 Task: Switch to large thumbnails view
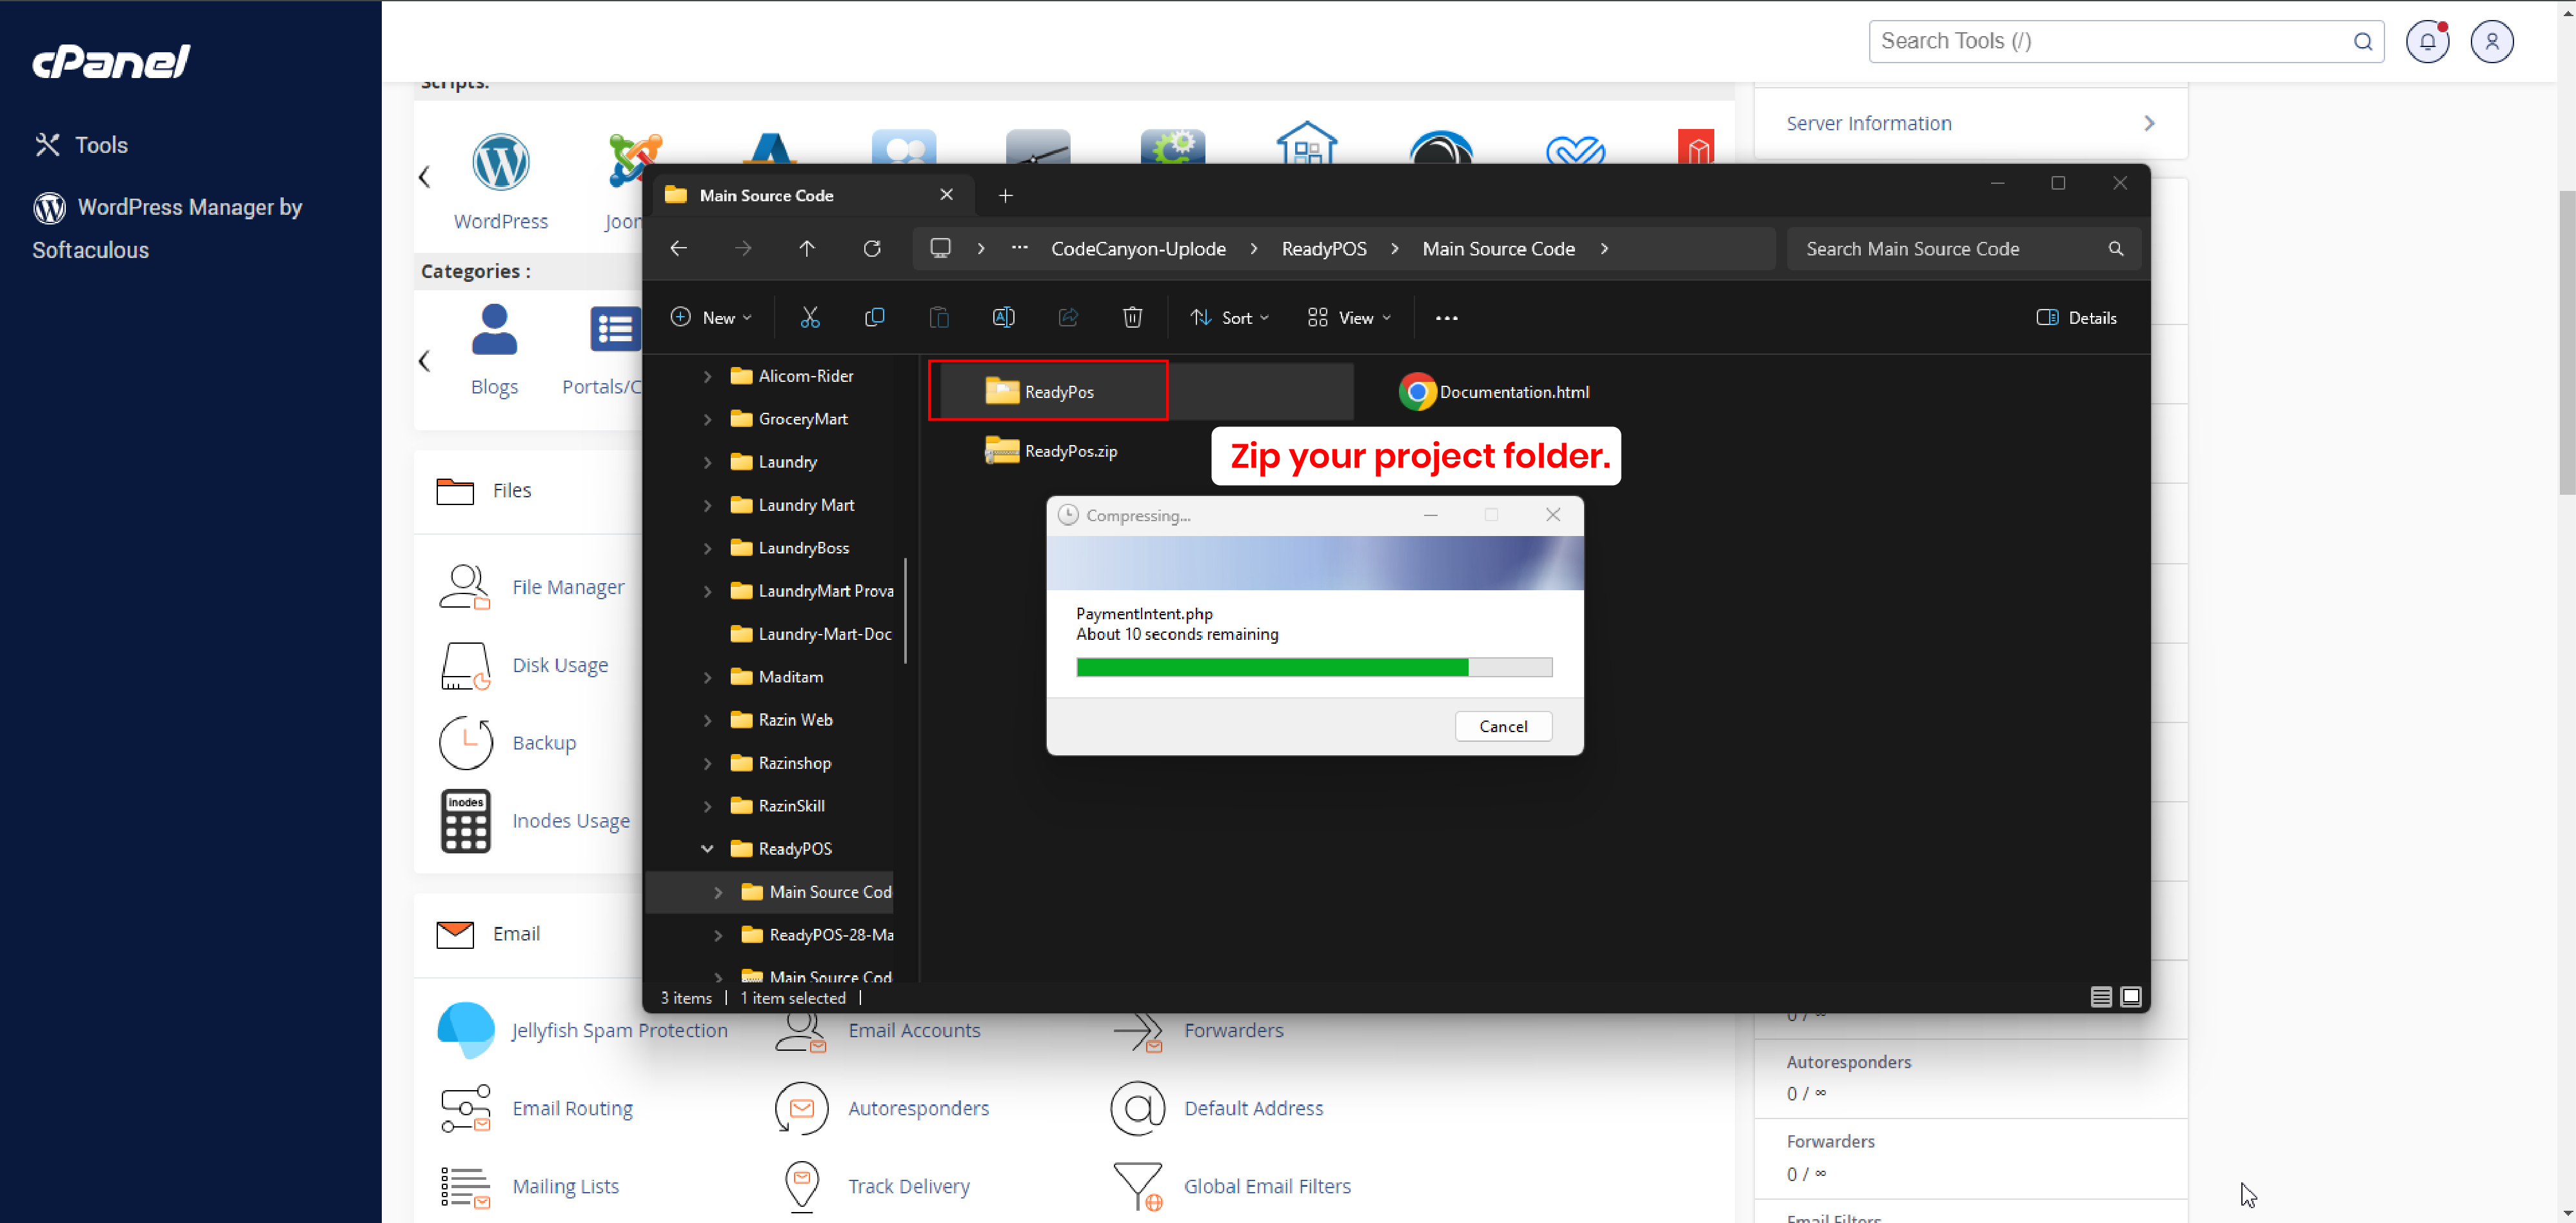[2130, 997]
